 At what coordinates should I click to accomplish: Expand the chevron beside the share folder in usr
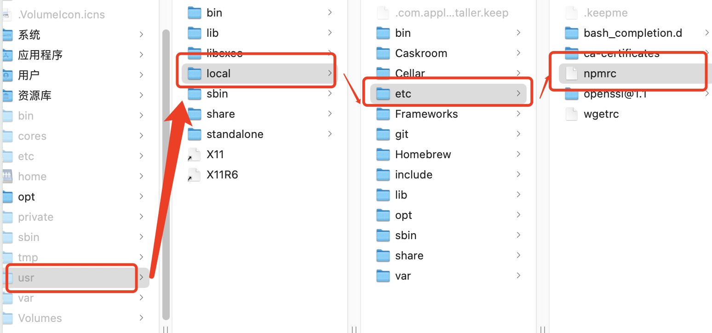(x=330, y=114)
